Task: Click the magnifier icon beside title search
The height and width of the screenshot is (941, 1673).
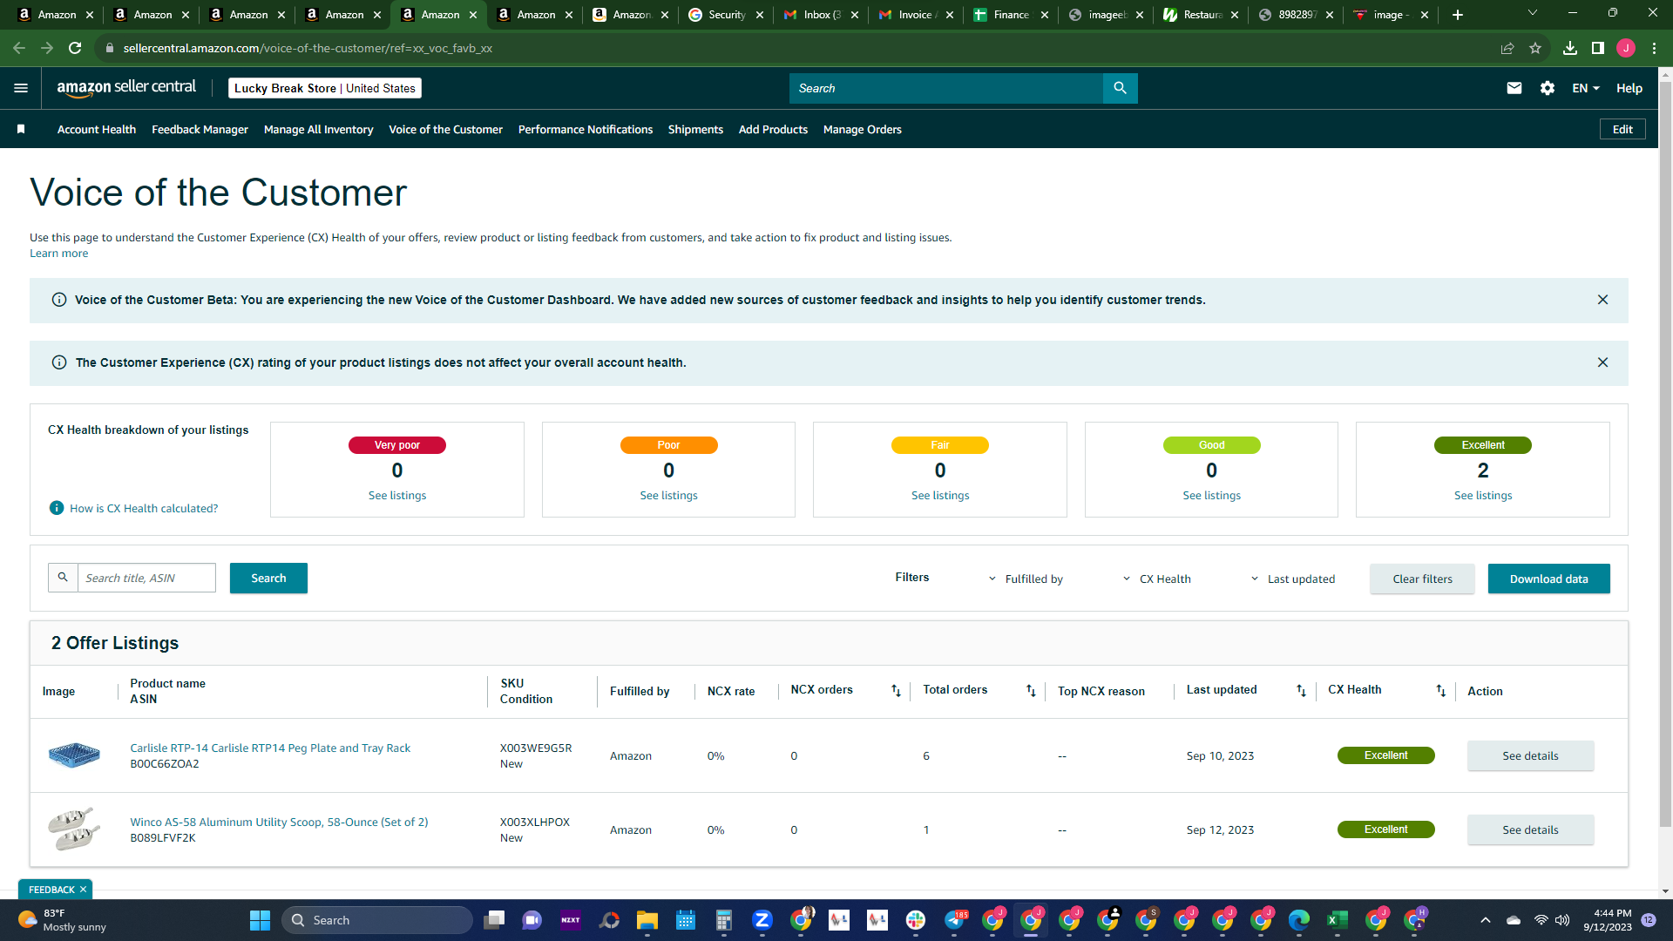Action: (63, 578)
